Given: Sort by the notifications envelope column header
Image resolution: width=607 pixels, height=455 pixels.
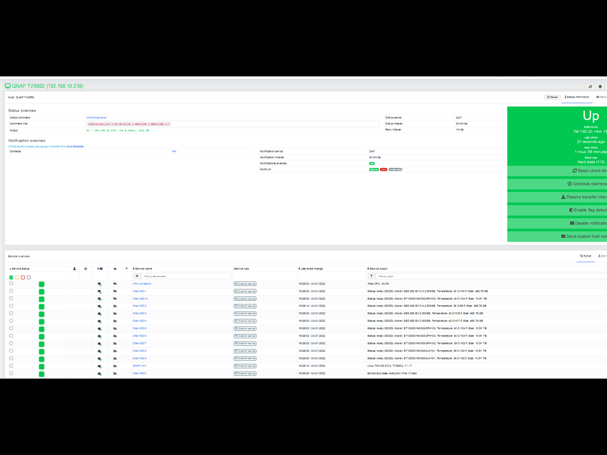Looking at the screenshot, I should (x=100, y=268).
